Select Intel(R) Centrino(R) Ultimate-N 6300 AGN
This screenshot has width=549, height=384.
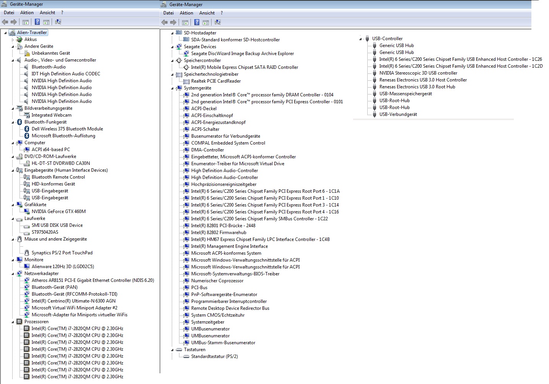(73, 301)
